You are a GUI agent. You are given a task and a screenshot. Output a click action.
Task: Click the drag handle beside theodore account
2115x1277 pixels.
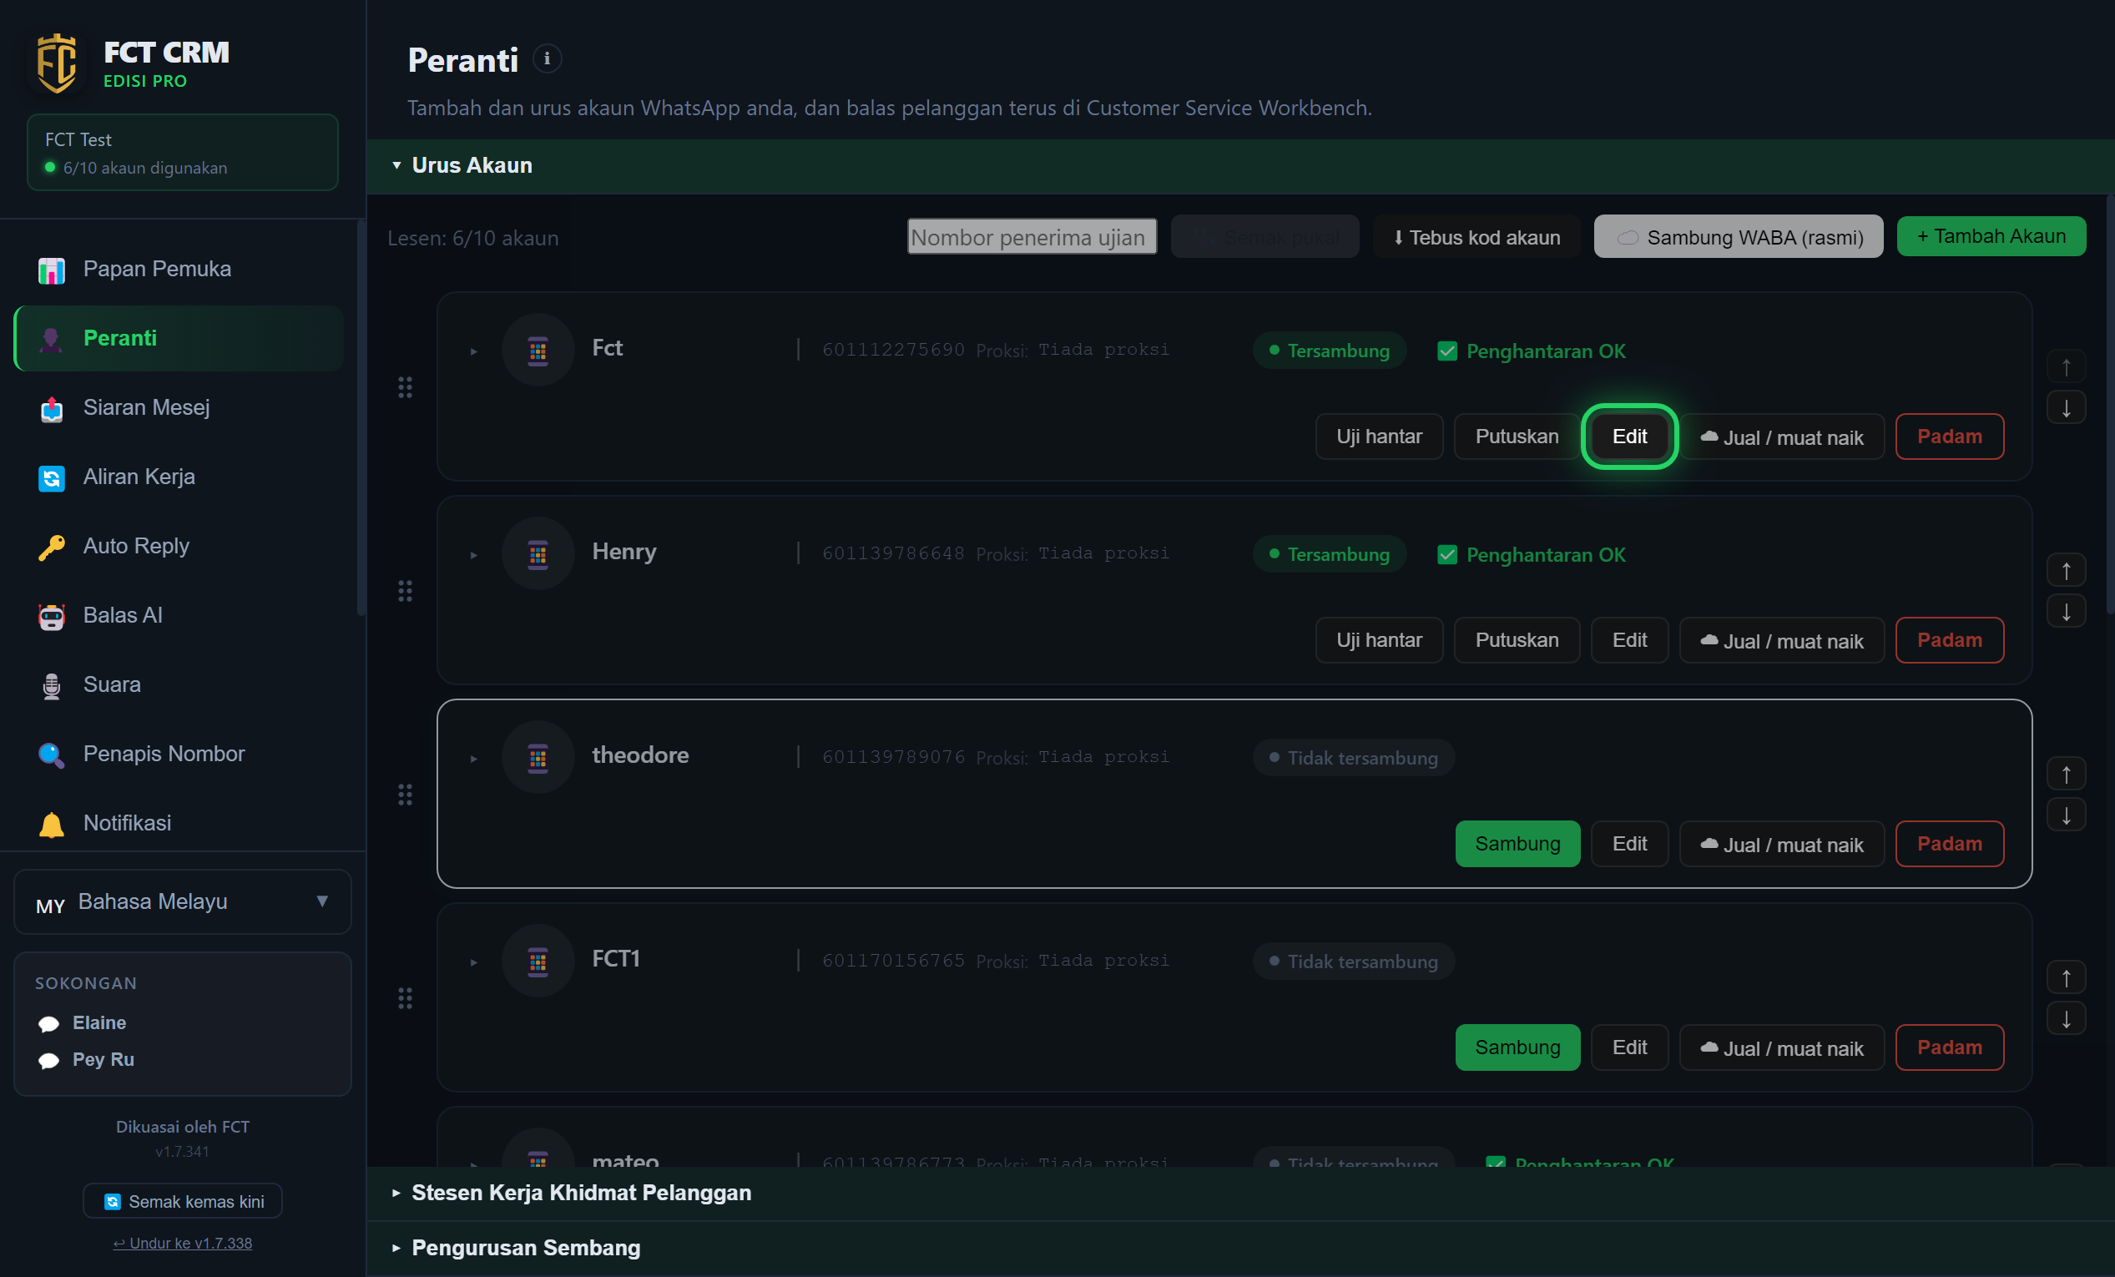(405, 794)
